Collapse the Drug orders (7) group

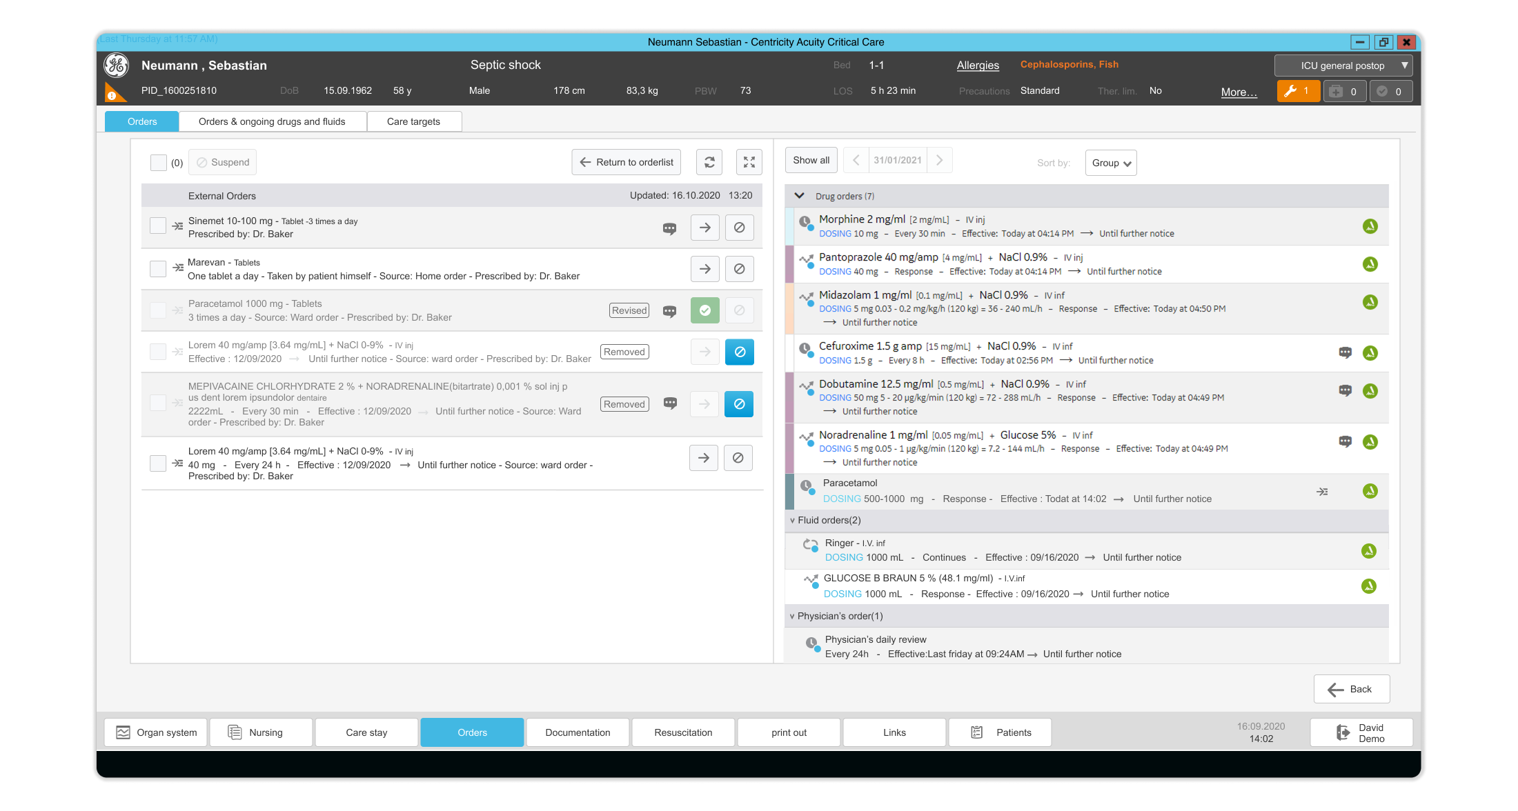tap(800, 196)
